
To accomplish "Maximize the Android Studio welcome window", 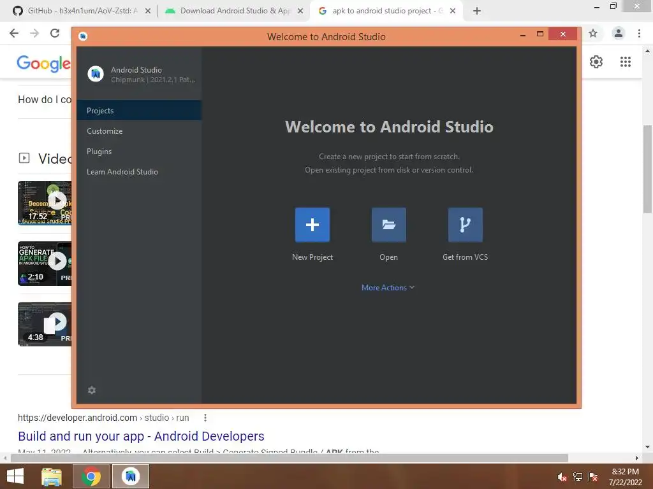I will 539,34.
